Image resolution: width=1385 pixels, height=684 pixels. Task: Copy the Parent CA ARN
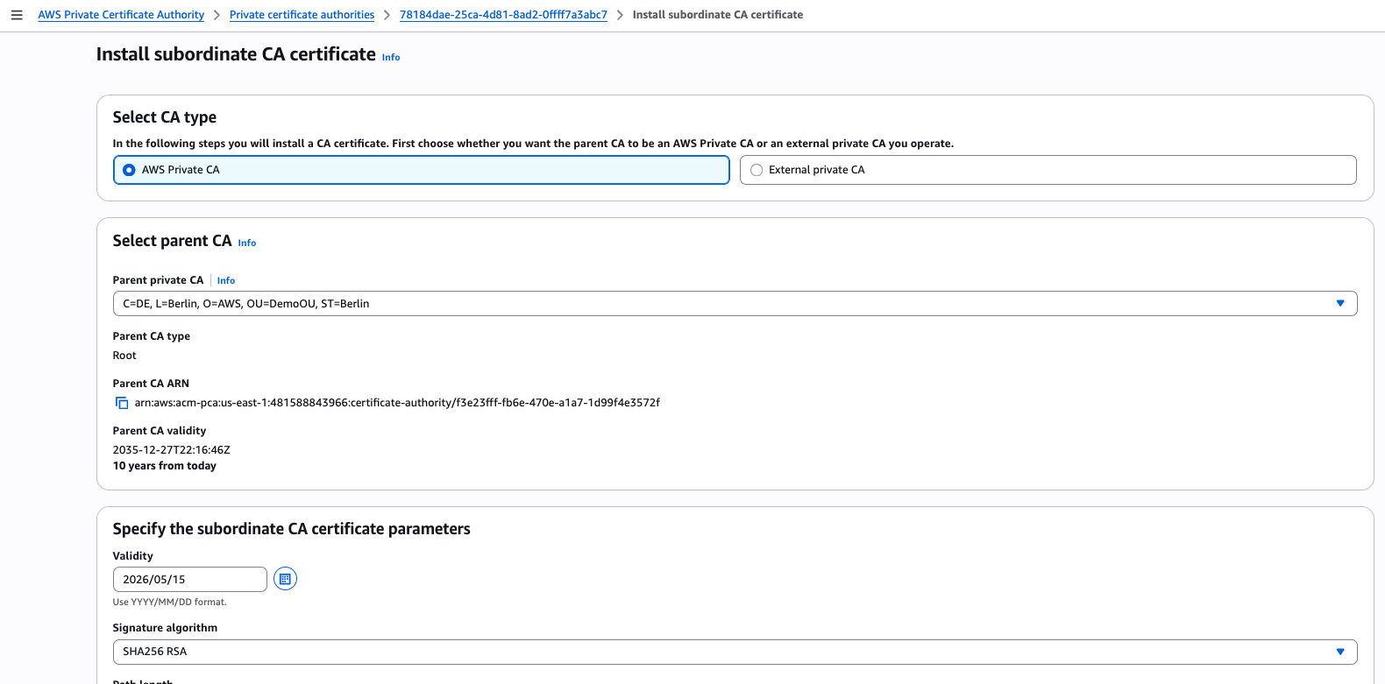(122, 403)
